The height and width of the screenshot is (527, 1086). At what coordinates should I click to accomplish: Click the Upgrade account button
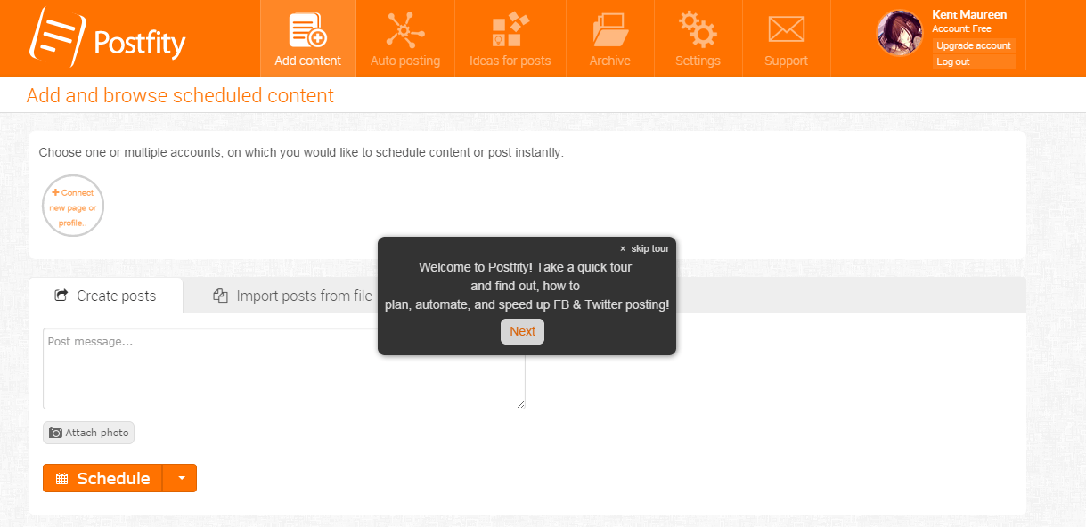974,45
